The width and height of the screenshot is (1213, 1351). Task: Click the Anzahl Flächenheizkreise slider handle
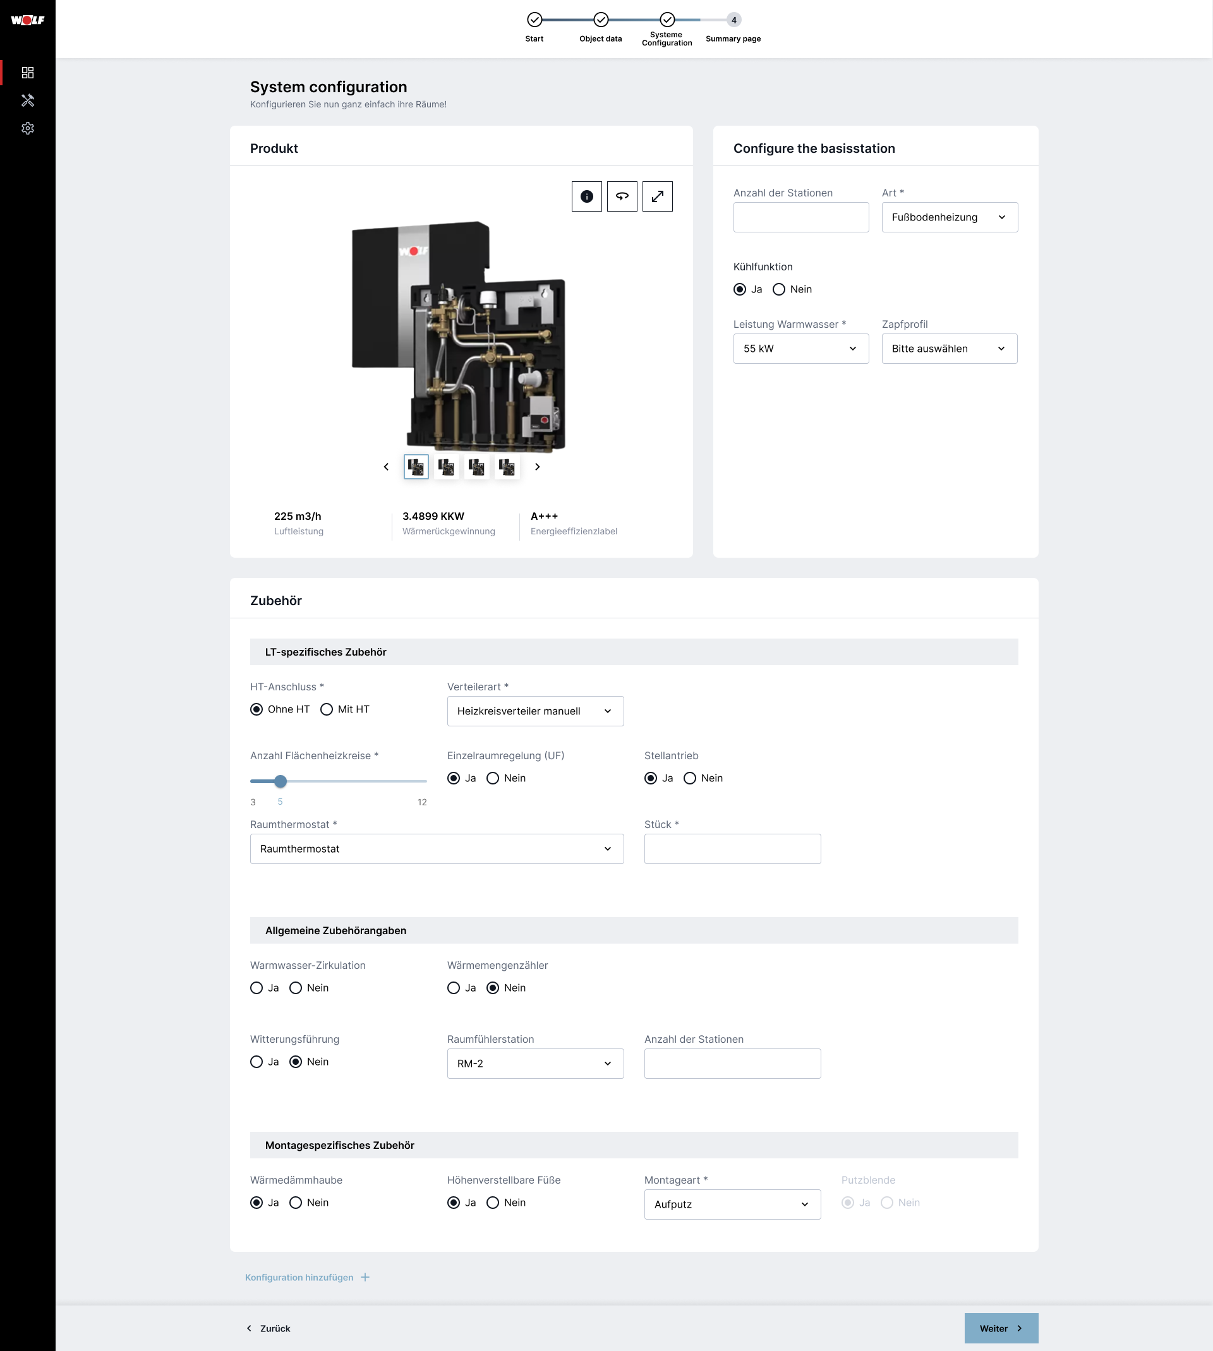pyautogui.click(x=281, y=781)
